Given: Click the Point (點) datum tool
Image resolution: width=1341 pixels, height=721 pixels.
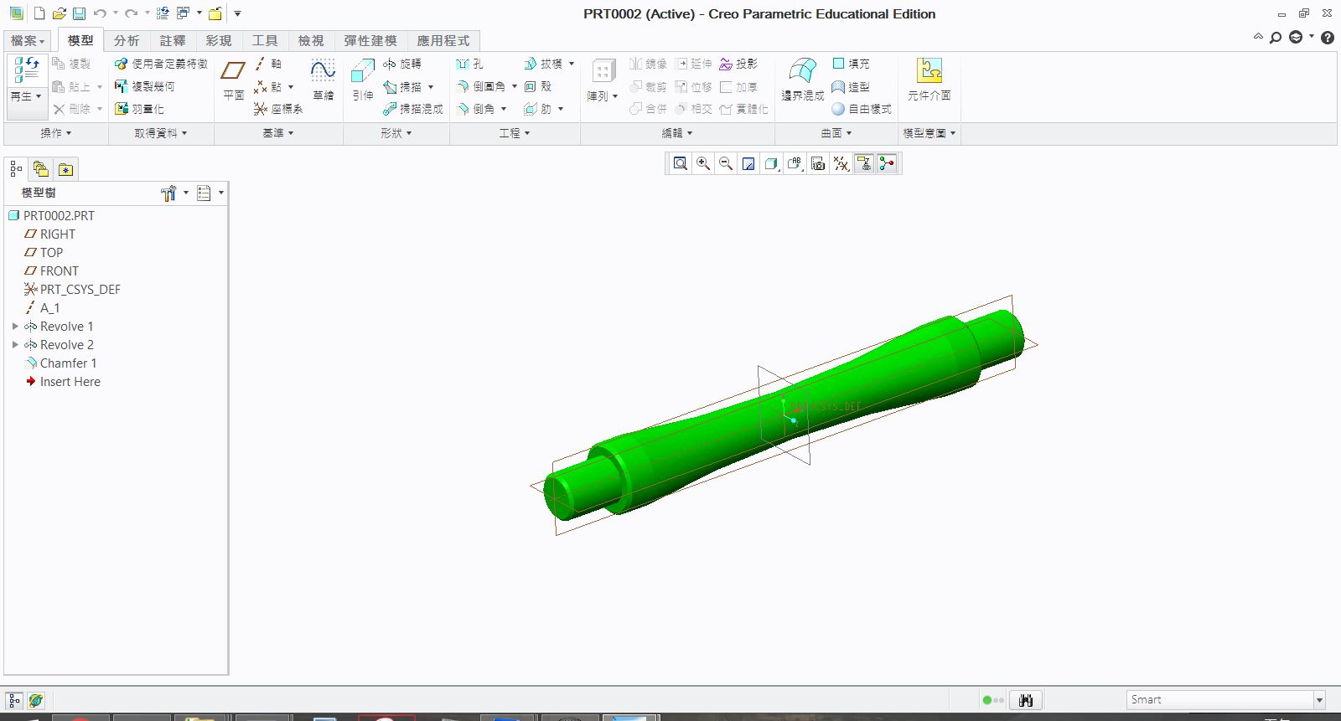Looking at the screenshot, I should click(x=269, y=86).
